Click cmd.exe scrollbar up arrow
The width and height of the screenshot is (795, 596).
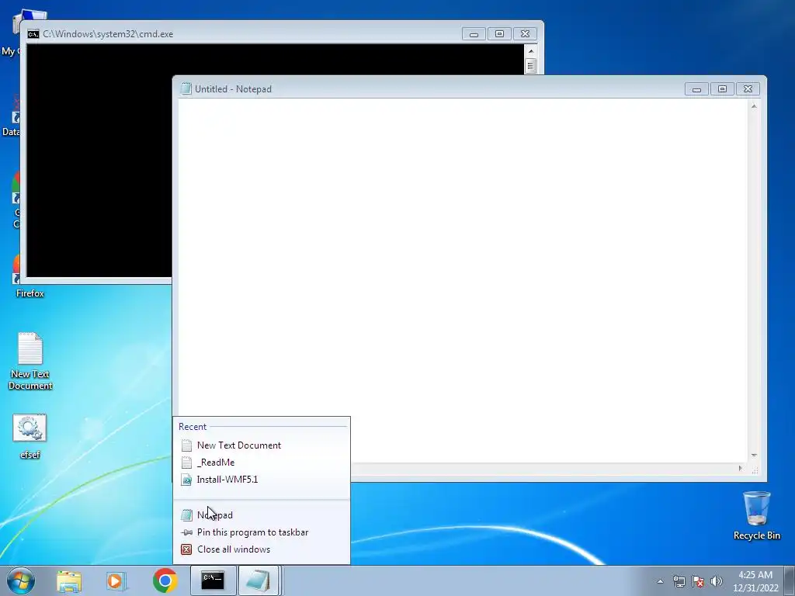pyautogui.click(x=531, y=50)
